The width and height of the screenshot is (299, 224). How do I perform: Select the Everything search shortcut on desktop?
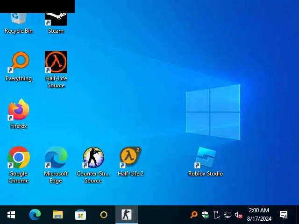click(x=19, y=66)
